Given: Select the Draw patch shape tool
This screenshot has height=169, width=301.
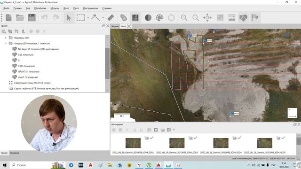Looking at the screenshot, I should coord(123,18).
